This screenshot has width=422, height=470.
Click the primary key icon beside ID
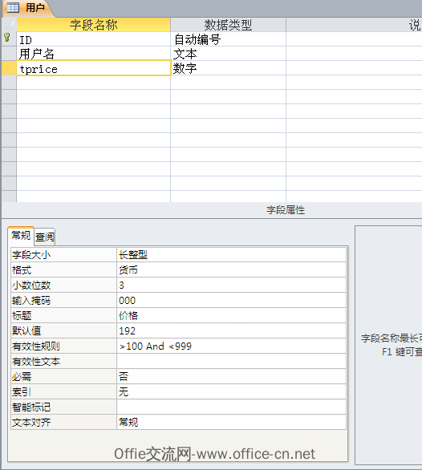coord(7,38)
